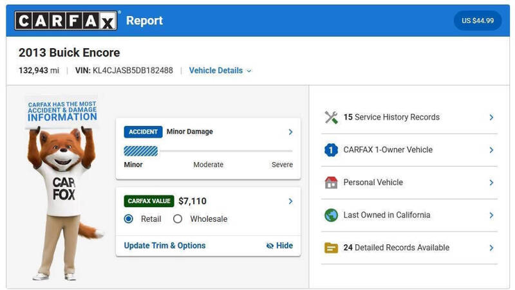The width and height of the screenshot is (515, 290).
Task: Click chevron beside Personal Vehicle
Action: (491, 183)
